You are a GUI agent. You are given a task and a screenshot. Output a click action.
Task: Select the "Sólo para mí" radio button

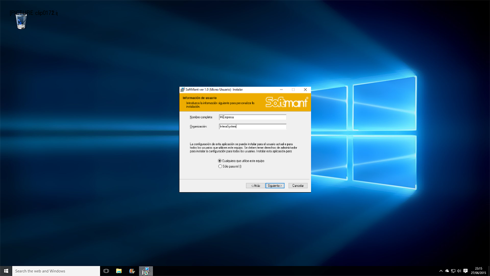tap(220, 166)
